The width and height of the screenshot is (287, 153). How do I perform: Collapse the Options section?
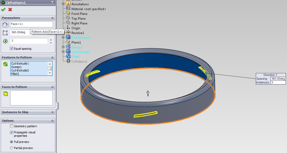coord(52,121)
